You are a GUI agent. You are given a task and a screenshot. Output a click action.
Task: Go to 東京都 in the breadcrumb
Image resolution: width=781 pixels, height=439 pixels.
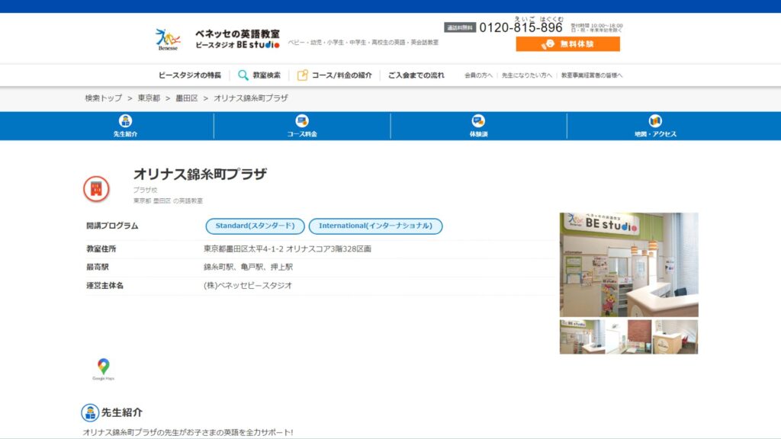pyautogui.click(x=149, y=98)
